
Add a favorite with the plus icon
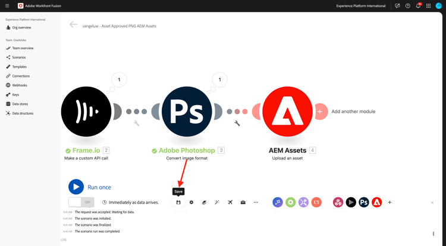coord(390,202)
